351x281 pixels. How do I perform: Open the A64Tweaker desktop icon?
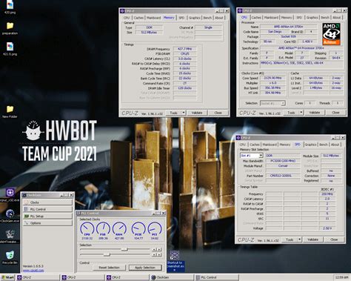10,237
